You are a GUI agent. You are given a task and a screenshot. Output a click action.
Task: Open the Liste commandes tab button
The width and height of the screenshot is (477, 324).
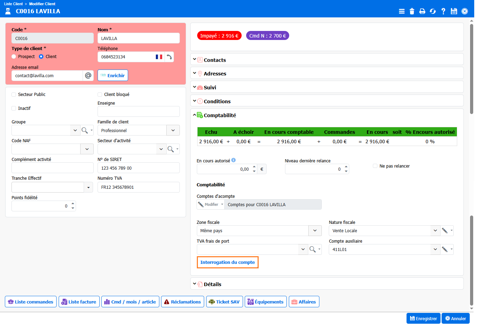point(31,302)
